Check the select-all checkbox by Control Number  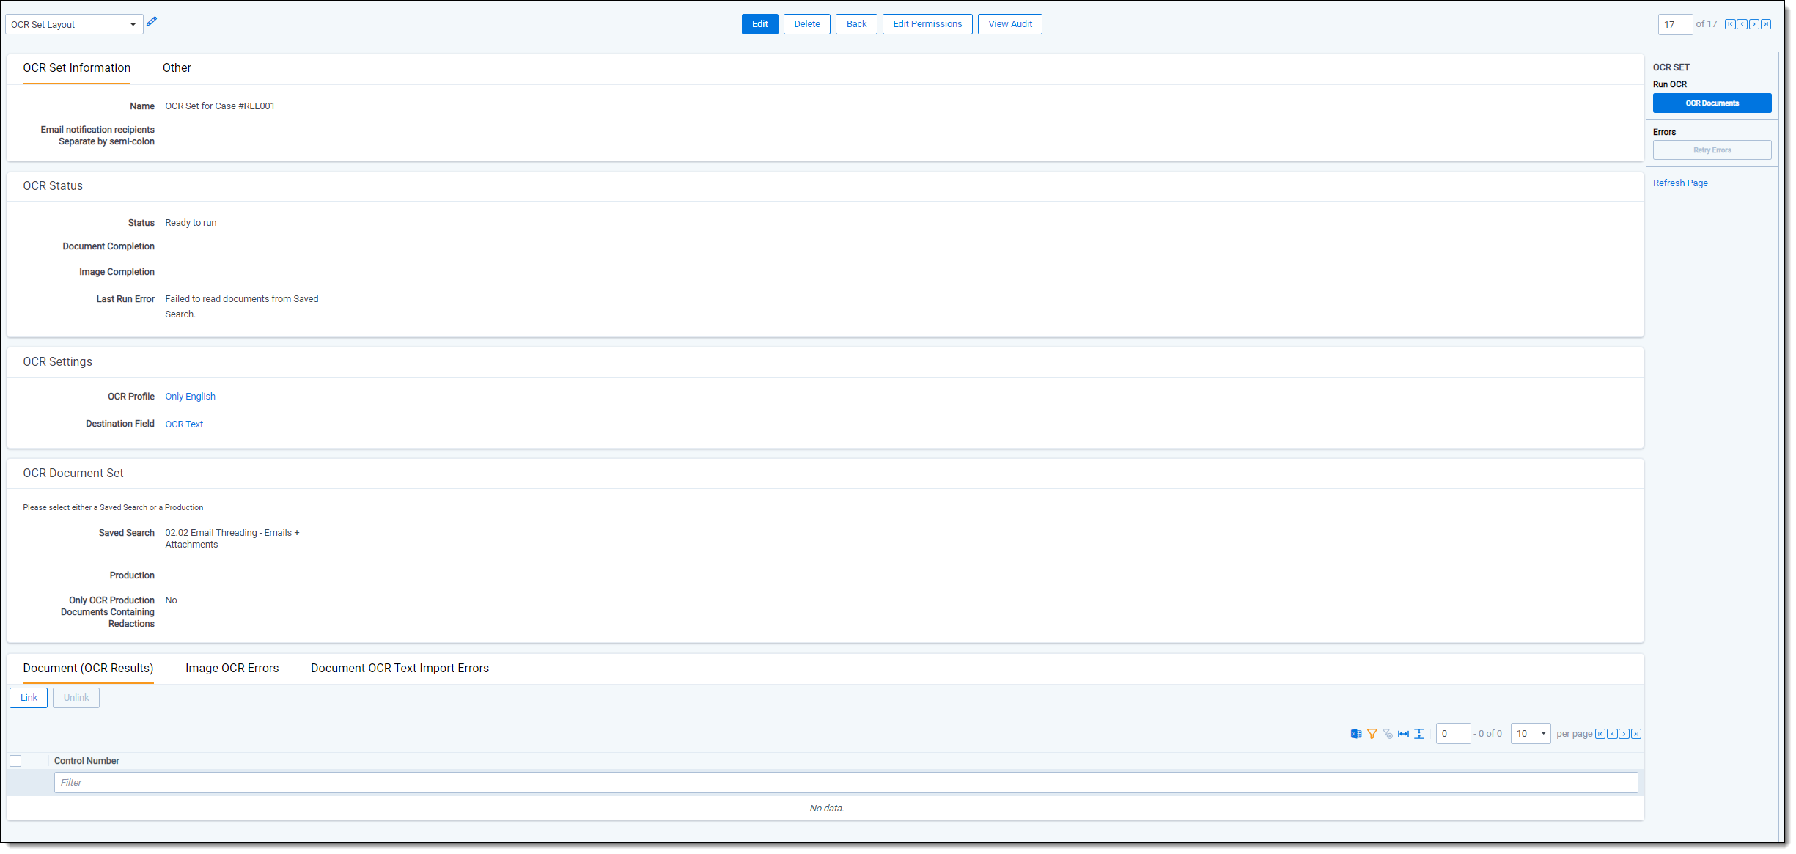15,762
